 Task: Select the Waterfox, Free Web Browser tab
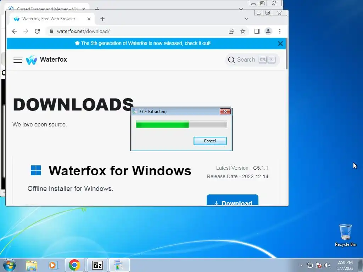tap(52, 19)
